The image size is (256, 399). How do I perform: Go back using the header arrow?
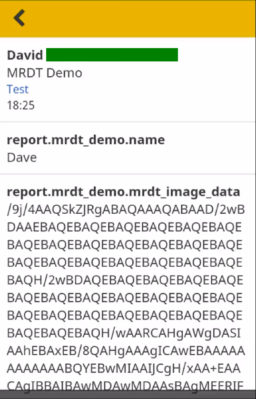click(20, 18)
